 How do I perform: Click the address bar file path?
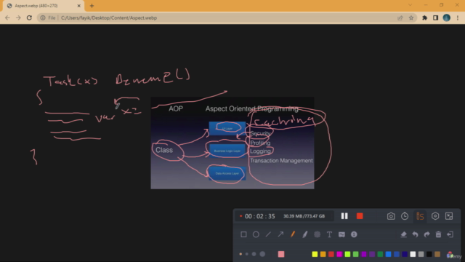pyautogui.click(x=109, y=17)
